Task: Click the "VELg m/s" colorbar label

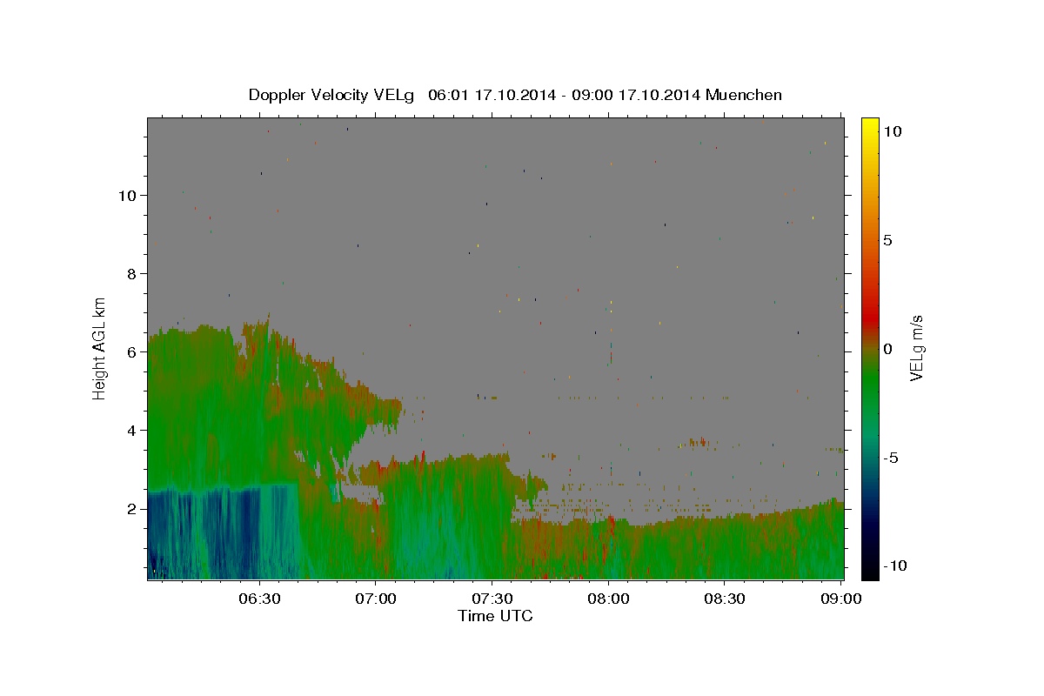Action: coord(916,348)
